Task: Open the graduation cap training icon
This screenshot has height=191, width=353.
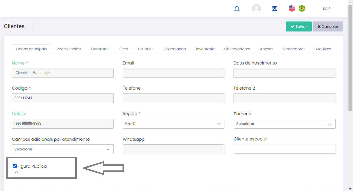Action: coord(274,9)
